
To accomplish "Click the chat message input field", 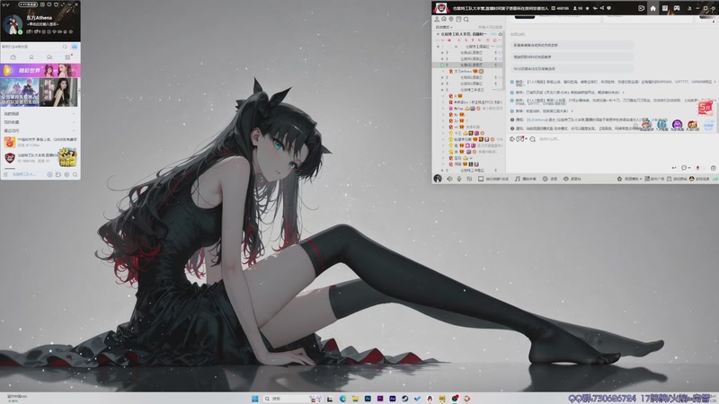I will (x=624, y=139).
